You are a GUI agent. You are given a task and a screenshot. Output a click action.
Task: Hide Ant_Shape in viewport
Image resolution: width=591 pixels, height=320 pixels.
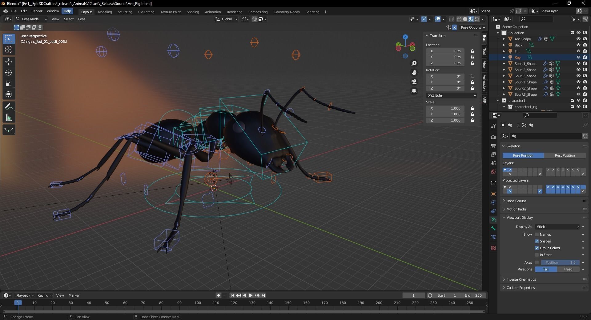click(x=578, y=39)
